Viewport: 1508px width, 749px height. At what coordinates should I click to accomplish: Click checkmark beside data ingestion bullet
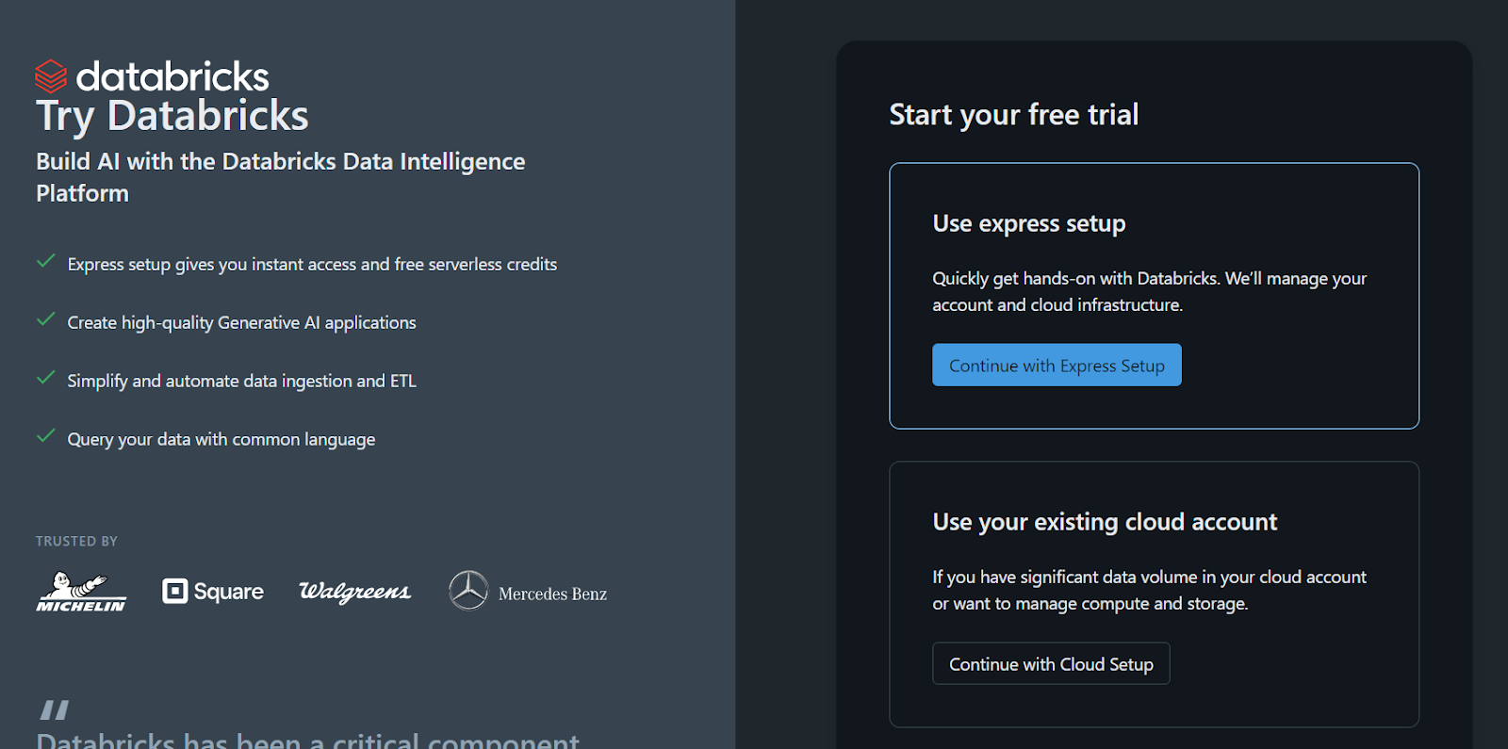click(45, 379)
